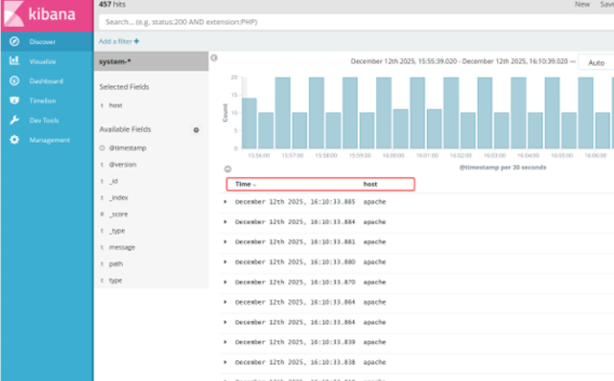This screenshot has width=614, height=381.
Task: Expand the row with time 16:10:33.839
Action: pyautogui.click(x=225, y=342)
